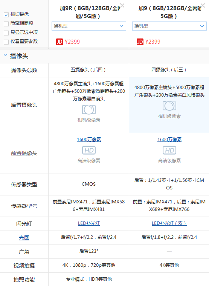Remove 一加9 from the comparison
Viewport: 209px width, 286px height.
[x=203, y=6]
